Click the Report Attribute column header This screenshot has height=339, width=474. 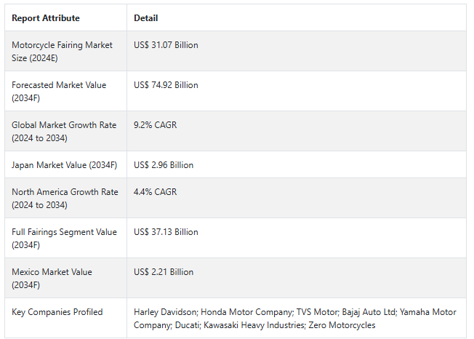click(46, 18)
